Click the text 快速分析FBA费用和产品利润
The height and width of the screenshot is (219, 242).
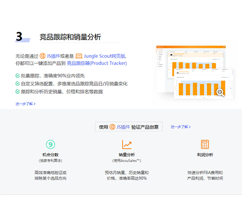click(x=205, y=175)
